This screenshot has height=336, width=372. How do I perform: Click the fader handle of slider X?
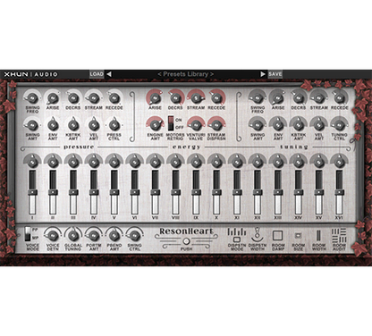[x=216, y=192]
